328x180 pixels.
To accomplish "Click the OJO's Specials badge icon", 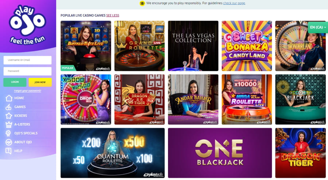I will coord(8,133).
